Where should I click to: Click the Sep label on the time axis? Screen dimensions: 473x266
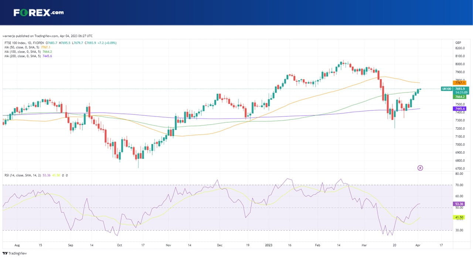pyautogui.click(x=71, y=245)
